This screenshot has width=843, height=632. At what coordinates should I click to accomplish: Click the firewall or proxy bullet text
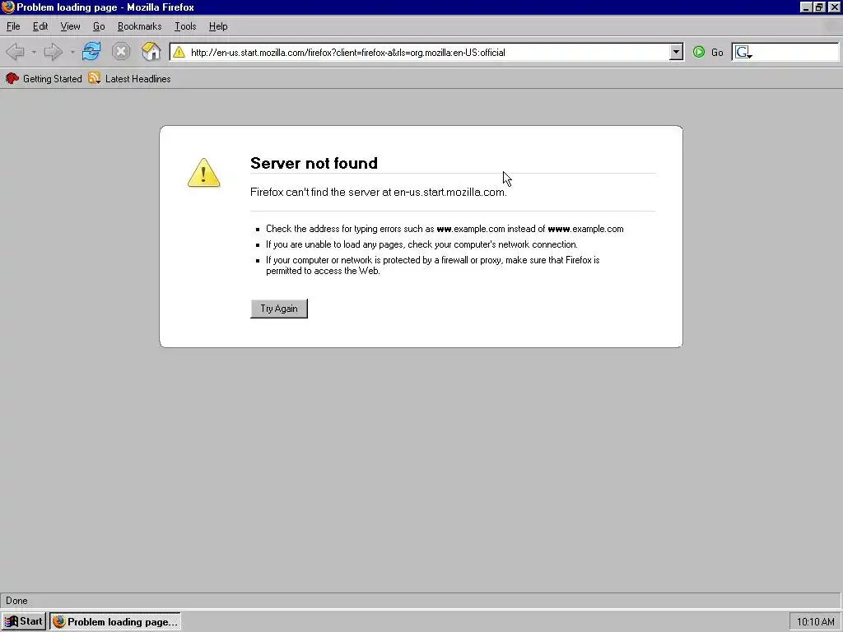(x=433, y=266)
